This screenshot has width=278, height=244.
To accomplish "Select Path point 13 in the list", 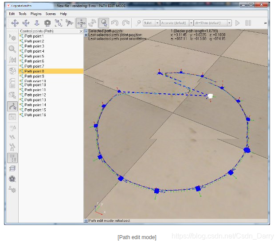I will coord(51,100).
